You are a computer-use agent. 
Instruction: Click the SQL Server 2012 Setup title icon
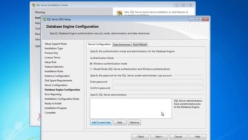[x=44, y=19]
